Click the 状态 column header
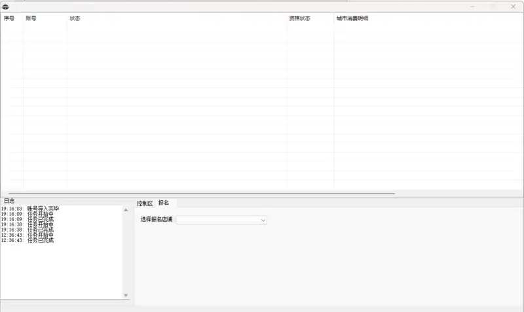 75,18
